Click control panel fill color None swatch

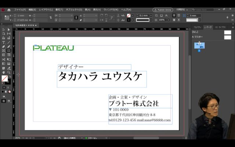(x=129, y=15)
